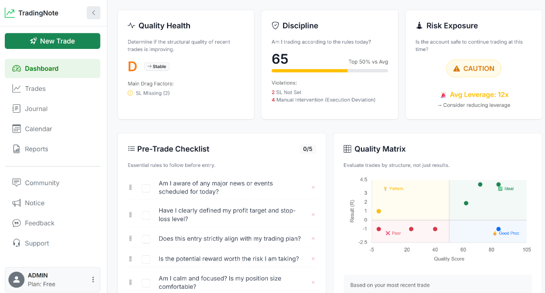Click the Trades chart icon in sidebar

(16, 88)
